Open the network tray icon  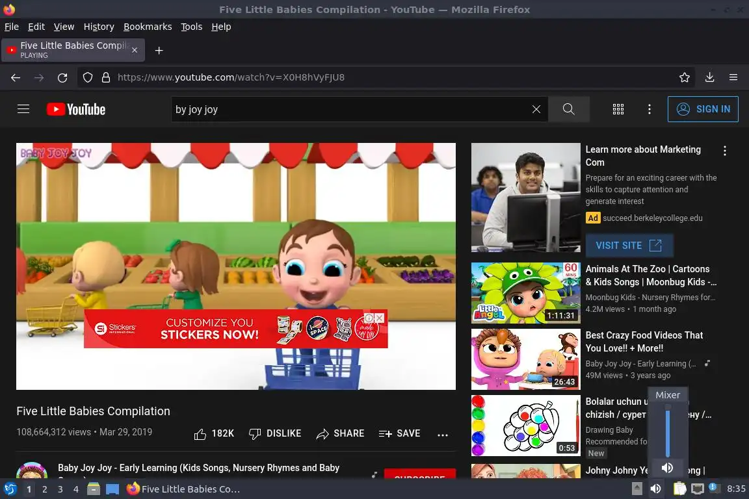click(698, 489)
